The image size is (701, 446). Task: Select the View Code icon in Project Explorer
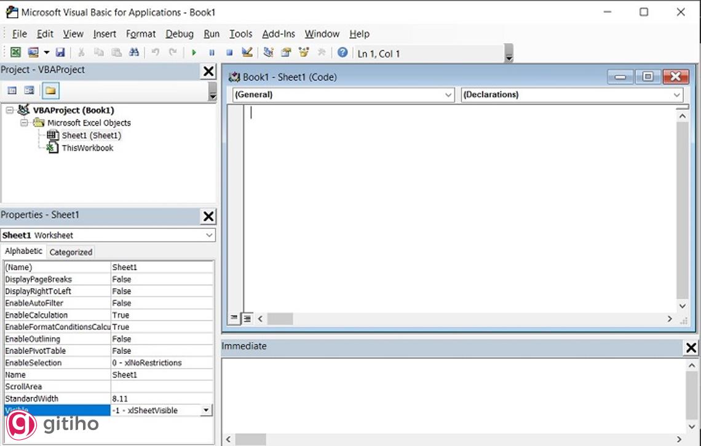pyautogui.click(x=11, y=90)
